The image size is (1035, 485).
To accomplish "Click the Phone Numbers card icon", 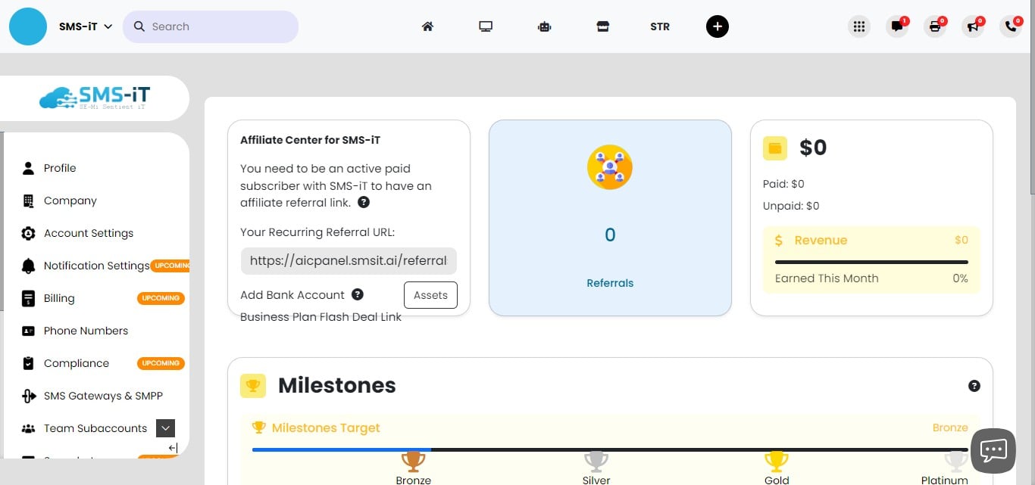I will click(28, 331).
